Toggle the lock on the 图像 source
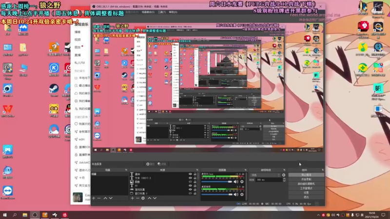This screenshot has height=219, width=390. 195,182
